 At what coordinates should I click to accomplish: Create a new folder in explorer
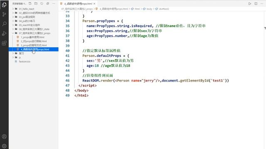tap(36, 3)
